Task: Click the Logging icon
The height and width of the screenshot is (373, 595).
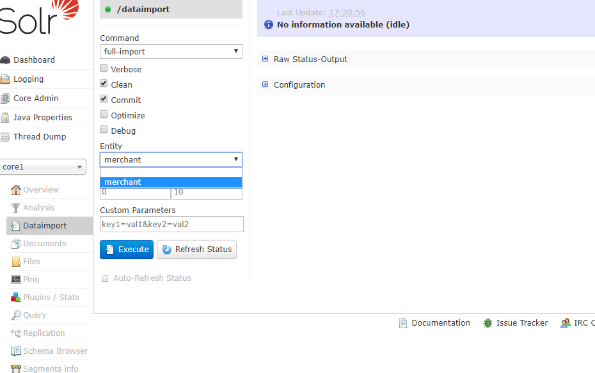Action: [5, 79]
